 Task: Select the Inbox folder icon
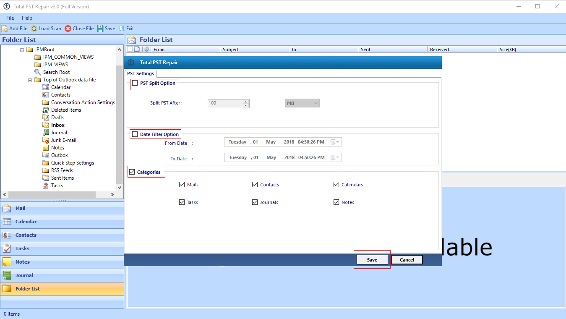(46, 125)
